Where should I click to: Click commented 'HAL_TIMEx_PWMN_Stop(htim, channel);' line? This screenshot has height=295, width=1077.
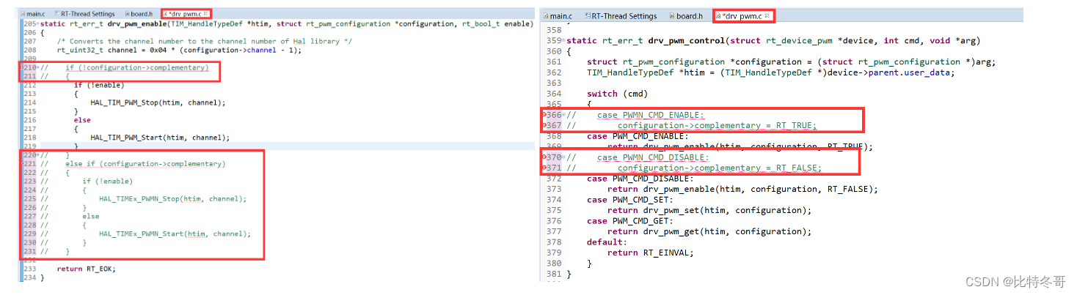(x=173, y=199)
